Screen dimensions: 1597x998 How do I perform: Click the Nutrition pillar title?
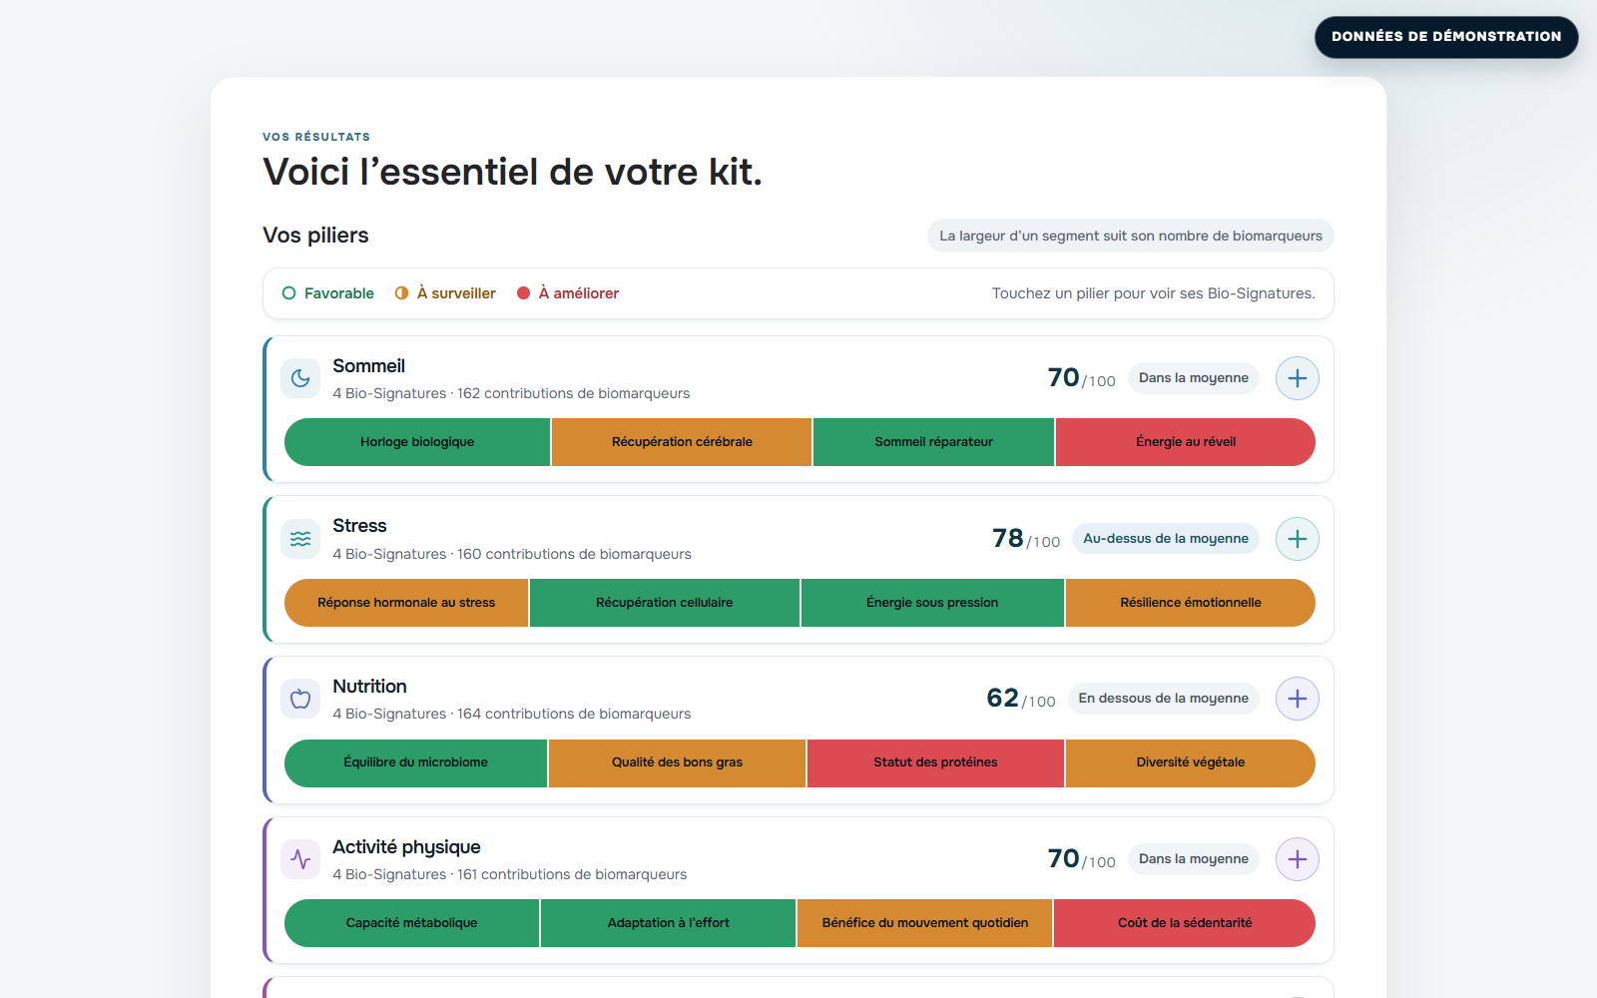point(369,687)
